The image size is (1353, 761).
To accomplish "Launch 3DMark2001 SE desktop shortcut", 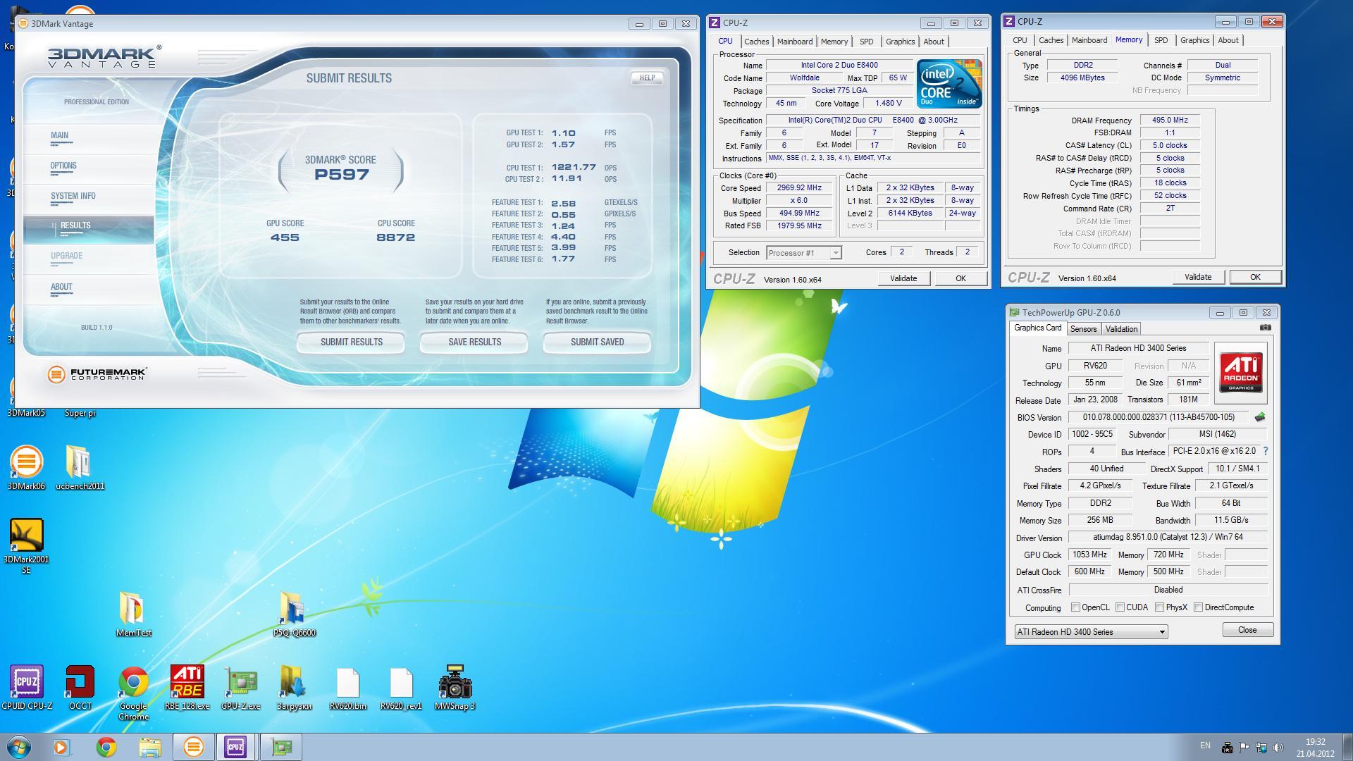I will (x=26, y=546).
